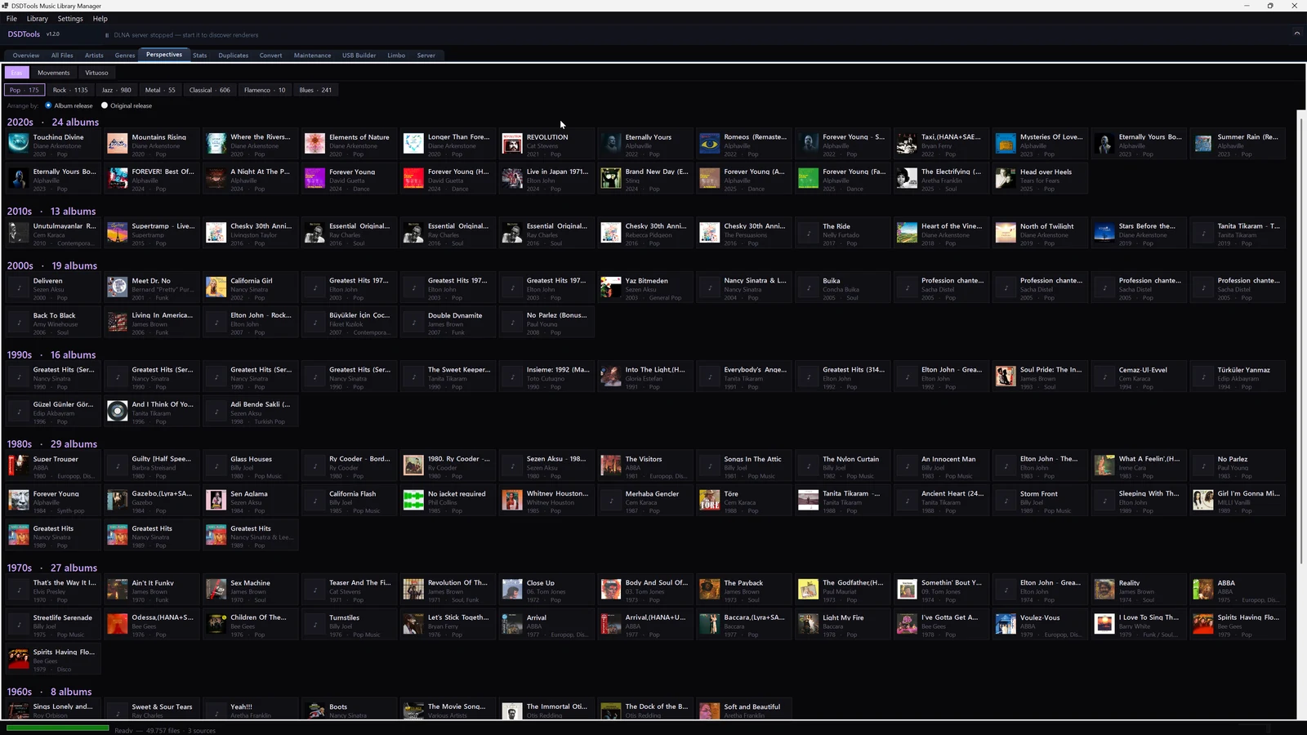Filter by Flamenco · 10 genre

click(x=265, y=90)
